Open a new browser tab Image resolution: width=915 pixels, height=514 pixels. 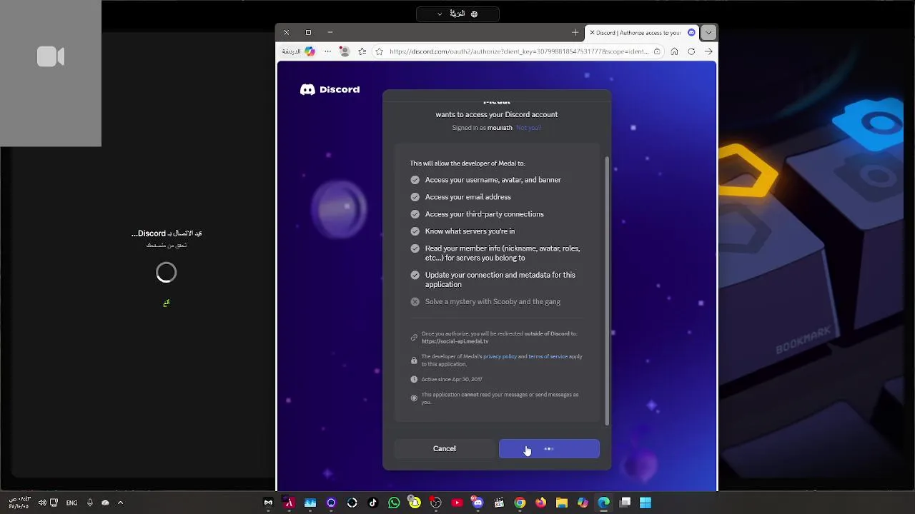point(575,32)
